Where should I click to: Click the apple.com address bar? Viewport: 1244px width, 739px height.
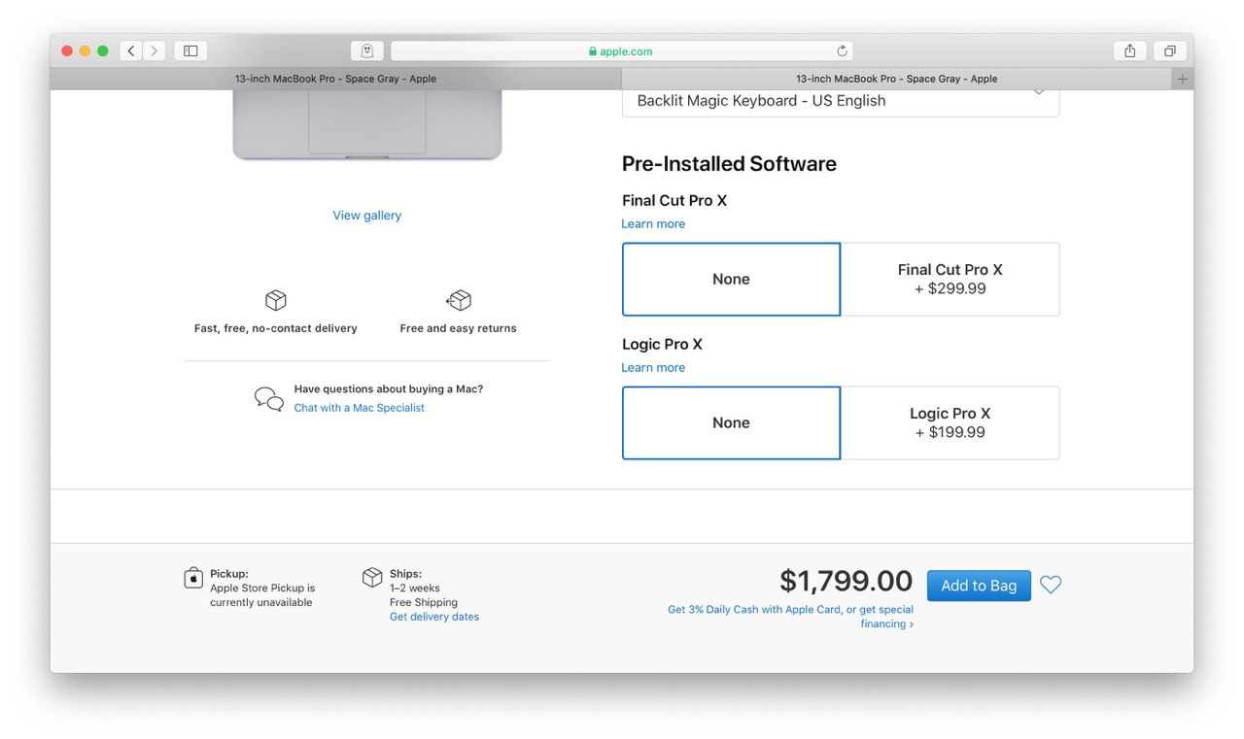(622, 50)
